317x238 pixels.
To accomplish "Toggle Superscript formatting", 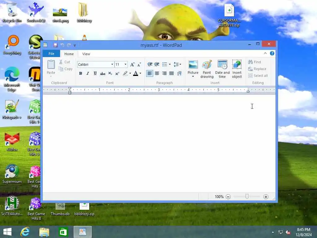I will click(x=117, y=73).
